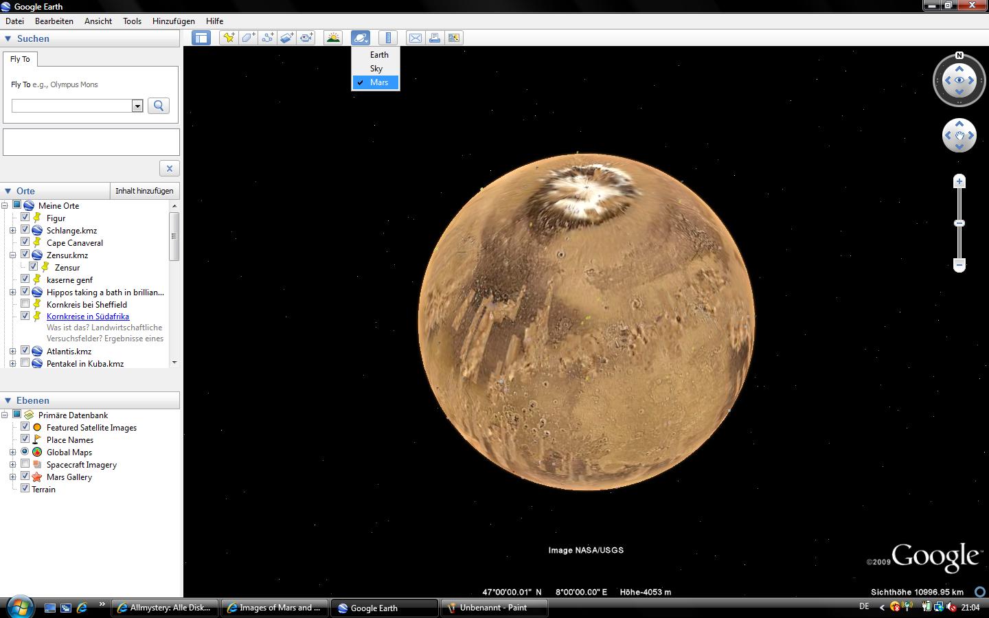The image size is (989, 618).
Task: Print the current view
Action: point(435,38)
